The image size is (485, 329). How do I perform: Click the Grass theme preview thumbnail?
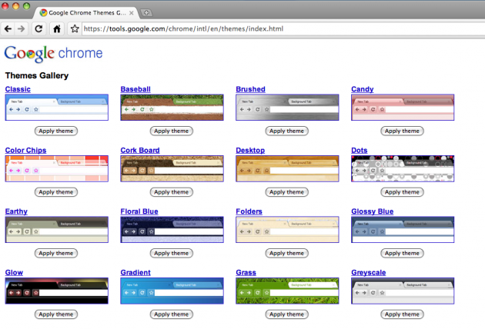[287, 291]
